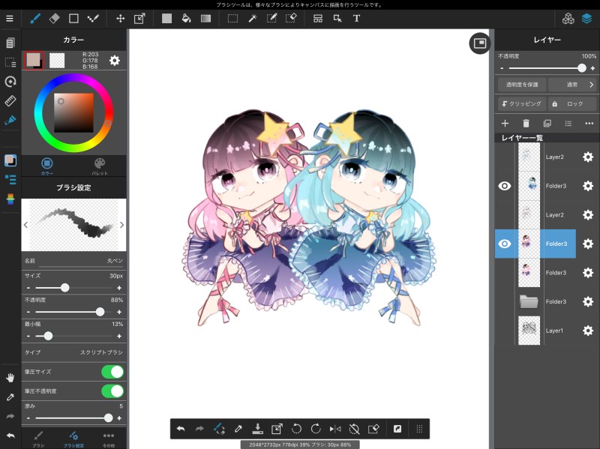The width and height of the screenshot is (600, 449).
Task: Decrease layer opacity with minus button
Action: (x=502, y=68)
